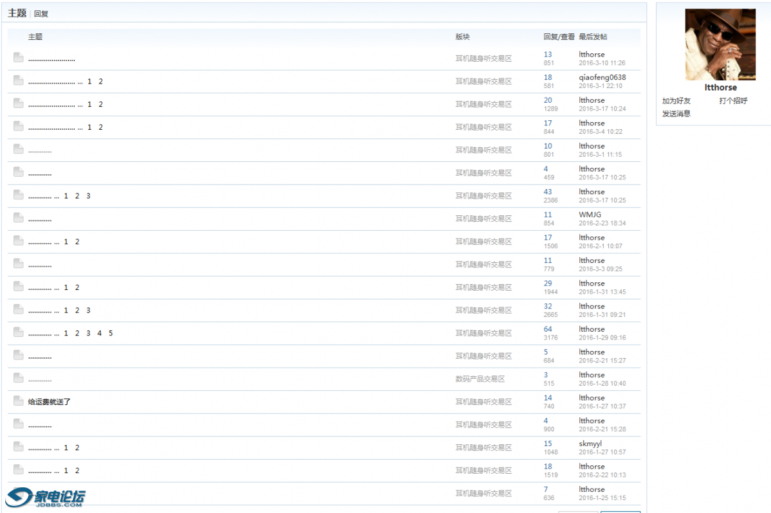Click the thread icon beside qiaofeng0638's row
The height and width of the screenshot is (513, 771).
[x=18, y=80]
